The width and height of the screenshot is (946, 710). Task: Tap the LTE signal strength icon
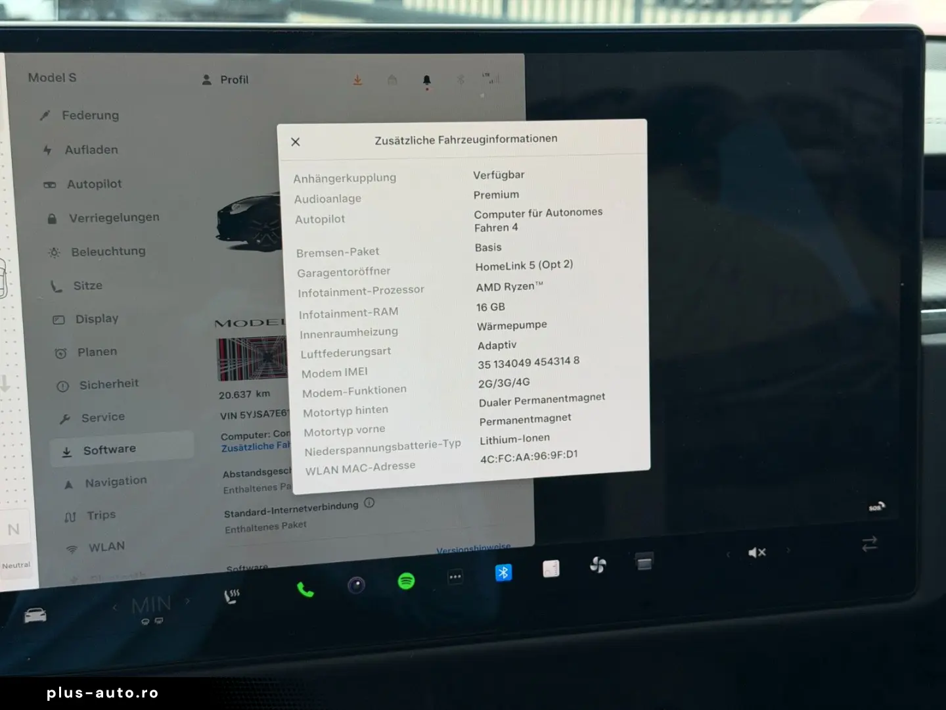pyautogui.click(x=491, y=78)
